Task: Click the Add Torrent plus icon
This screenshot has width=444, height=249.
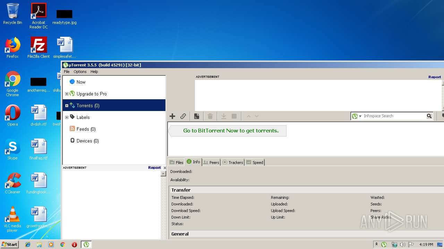Action: [172, 116]
